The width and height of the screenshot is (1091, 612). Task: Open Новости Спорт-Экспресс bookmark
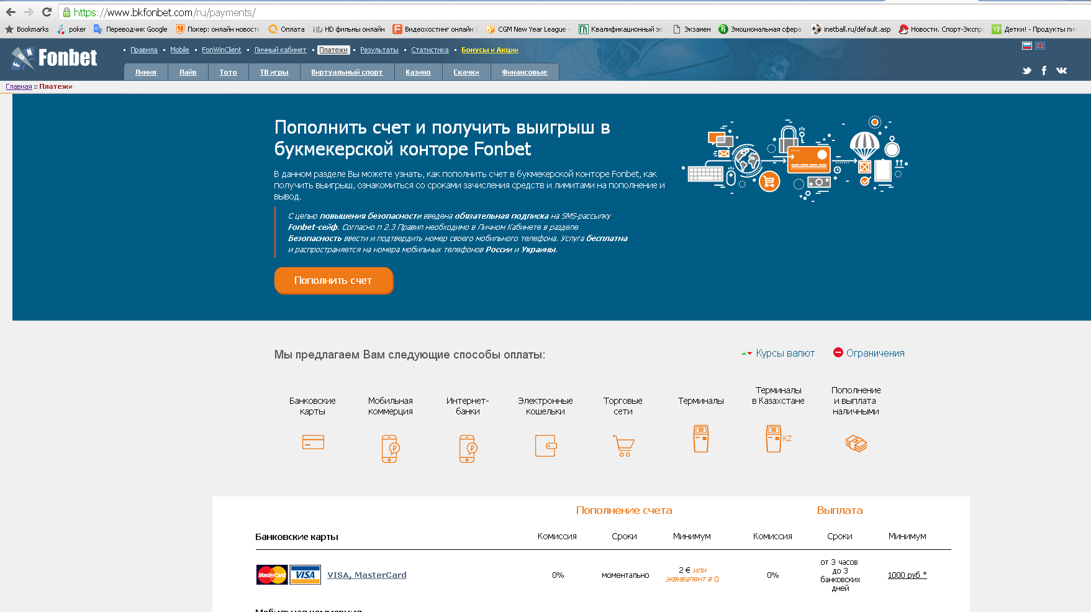click(x=941, y=29)
